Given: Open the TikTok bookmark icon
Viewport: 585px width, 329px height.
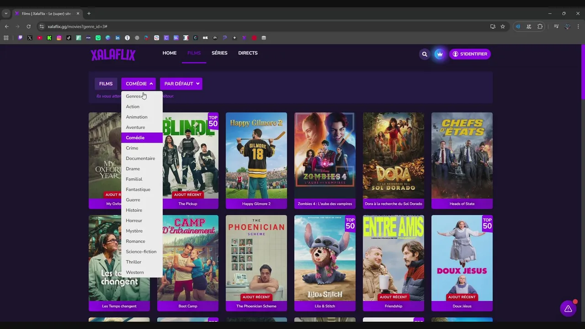Looking at the screenshot, I should [x=69, y=38].
